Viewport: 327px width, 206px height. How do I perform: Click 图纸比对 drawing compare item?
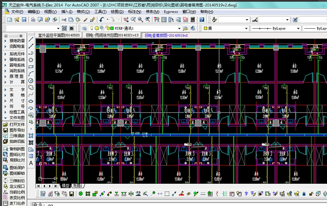tap(14, 155)
